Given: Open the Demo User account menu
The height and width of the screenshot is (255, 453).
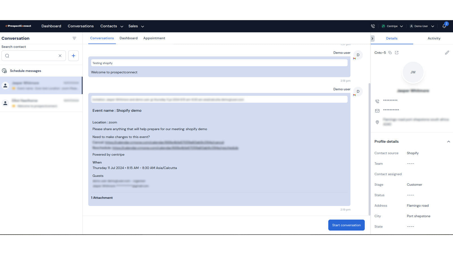Looking at the screenshot, I should 422,26.
